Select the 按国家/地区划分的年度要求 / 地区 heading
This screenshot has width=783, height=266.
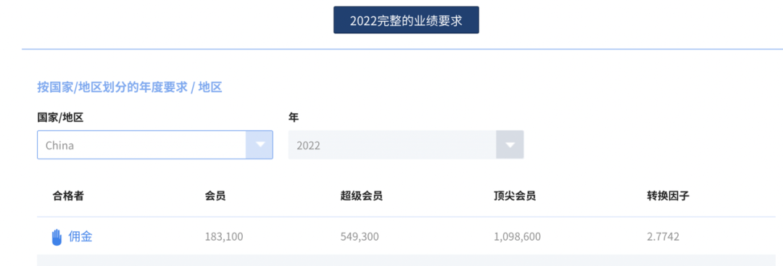coord(130,88)
